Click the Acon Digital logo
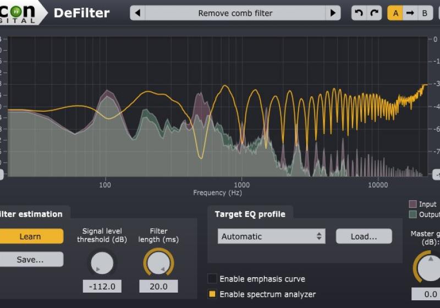440x308 pixels. (19, 12)
